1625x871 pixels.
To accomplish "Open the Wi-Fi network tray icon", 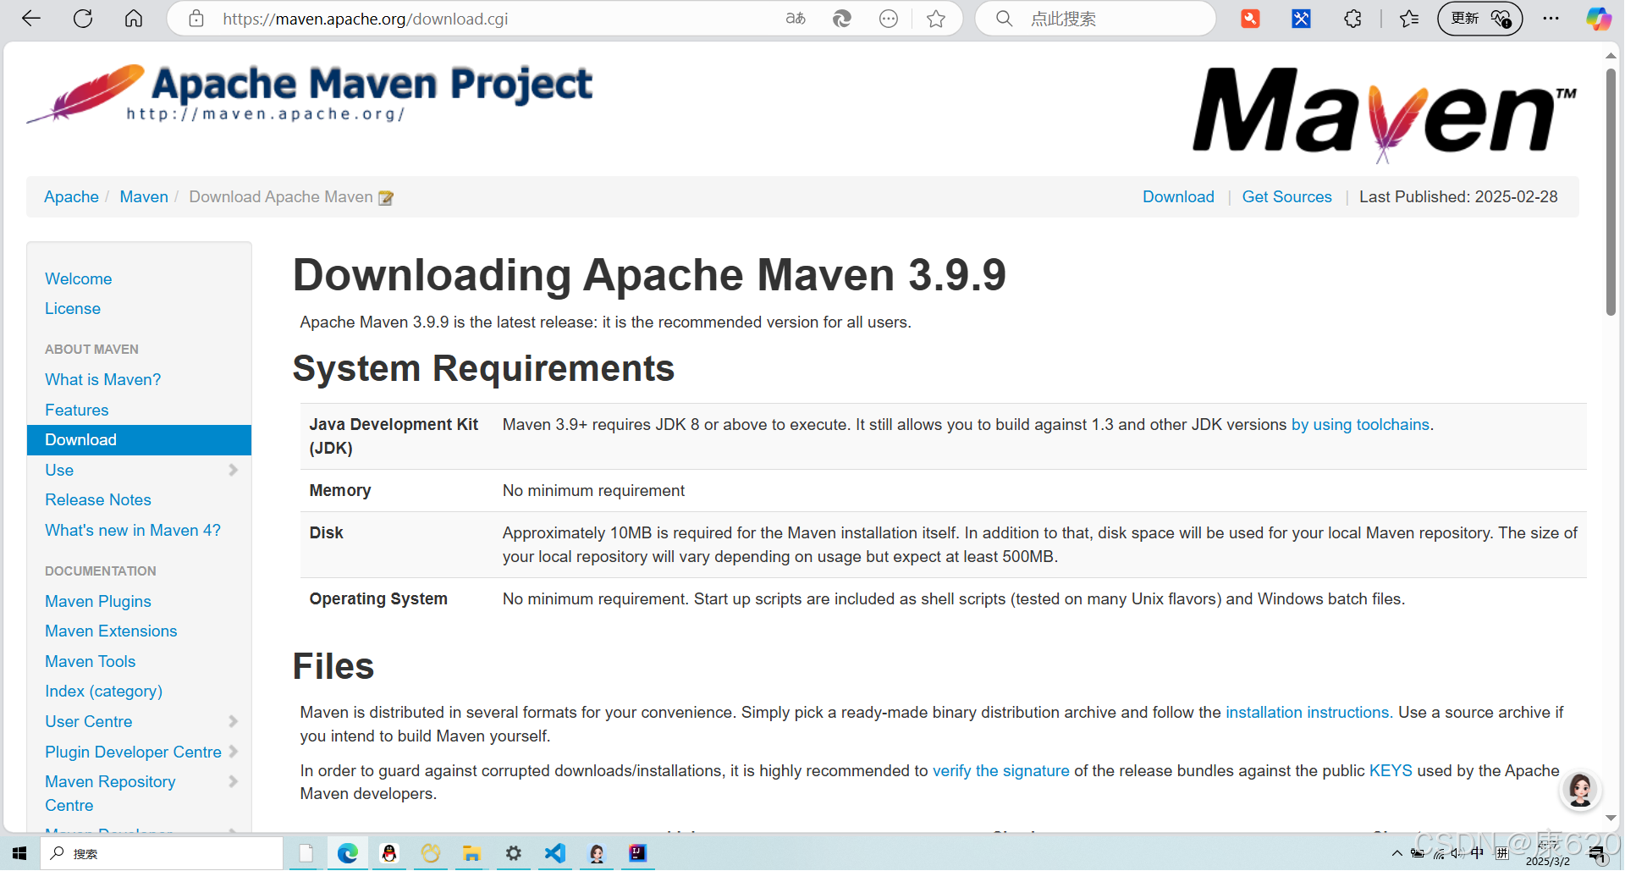I will (1438, 853).
